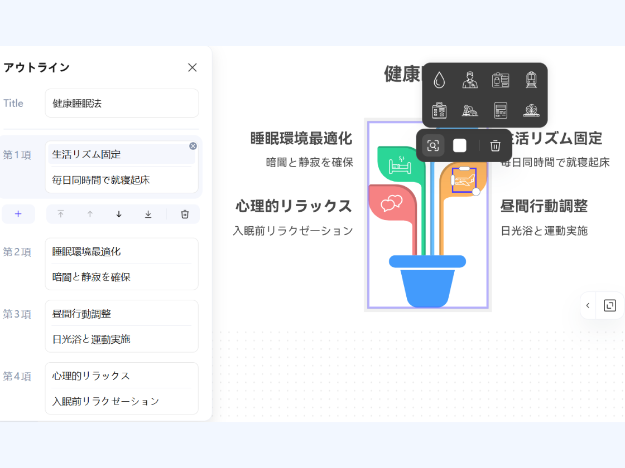Delete the selected element using the trash icon

(494, 145)
